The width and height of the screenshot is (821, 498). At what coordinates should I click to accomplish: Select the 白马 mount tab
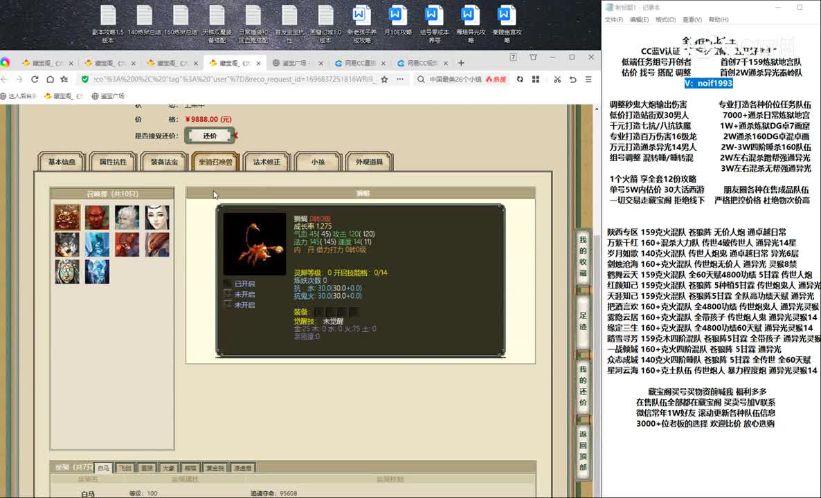tap(103, 468)
